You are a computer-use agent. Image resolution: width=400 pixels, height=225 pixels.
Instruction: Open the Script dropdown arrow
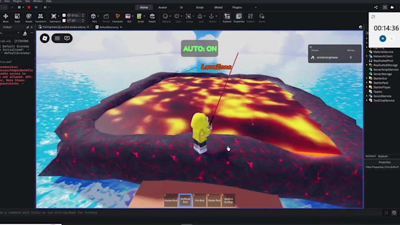tap(144, 16)
